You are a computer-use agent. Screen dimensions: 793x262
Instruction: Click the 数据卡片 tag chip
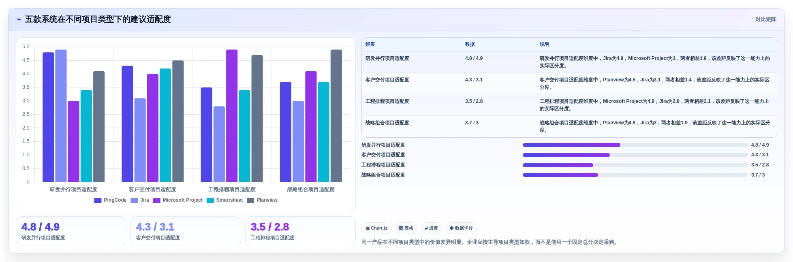click(x=461, y=228)
